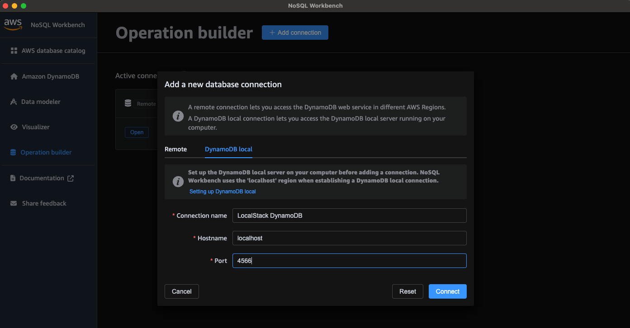
Task: Switch to the Remote tab
Action: click(x=175, y=149)
